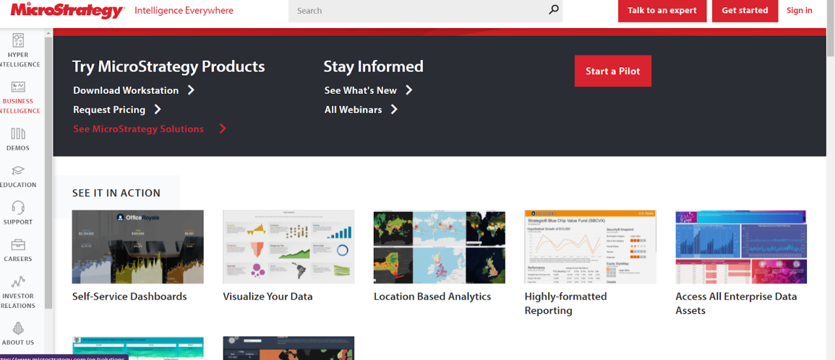Open the Careers briefcase icon

point(18,245)
